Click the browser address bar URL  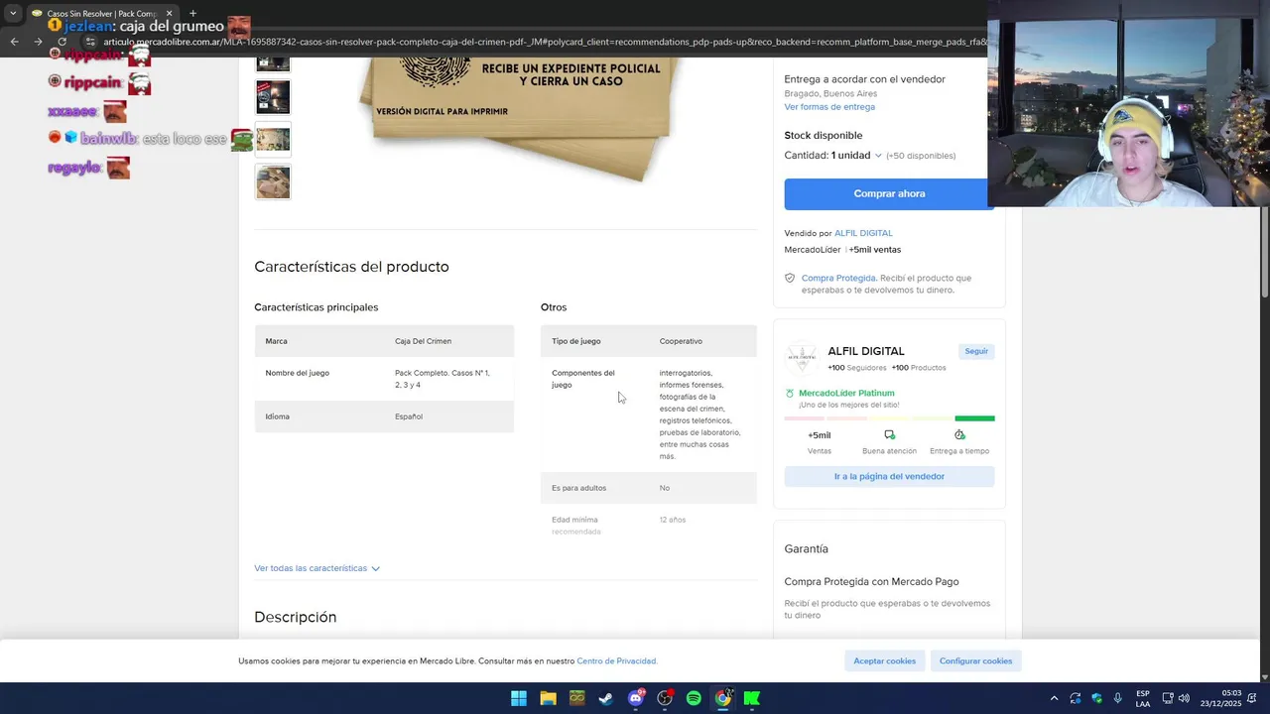[x=546, y=42]
